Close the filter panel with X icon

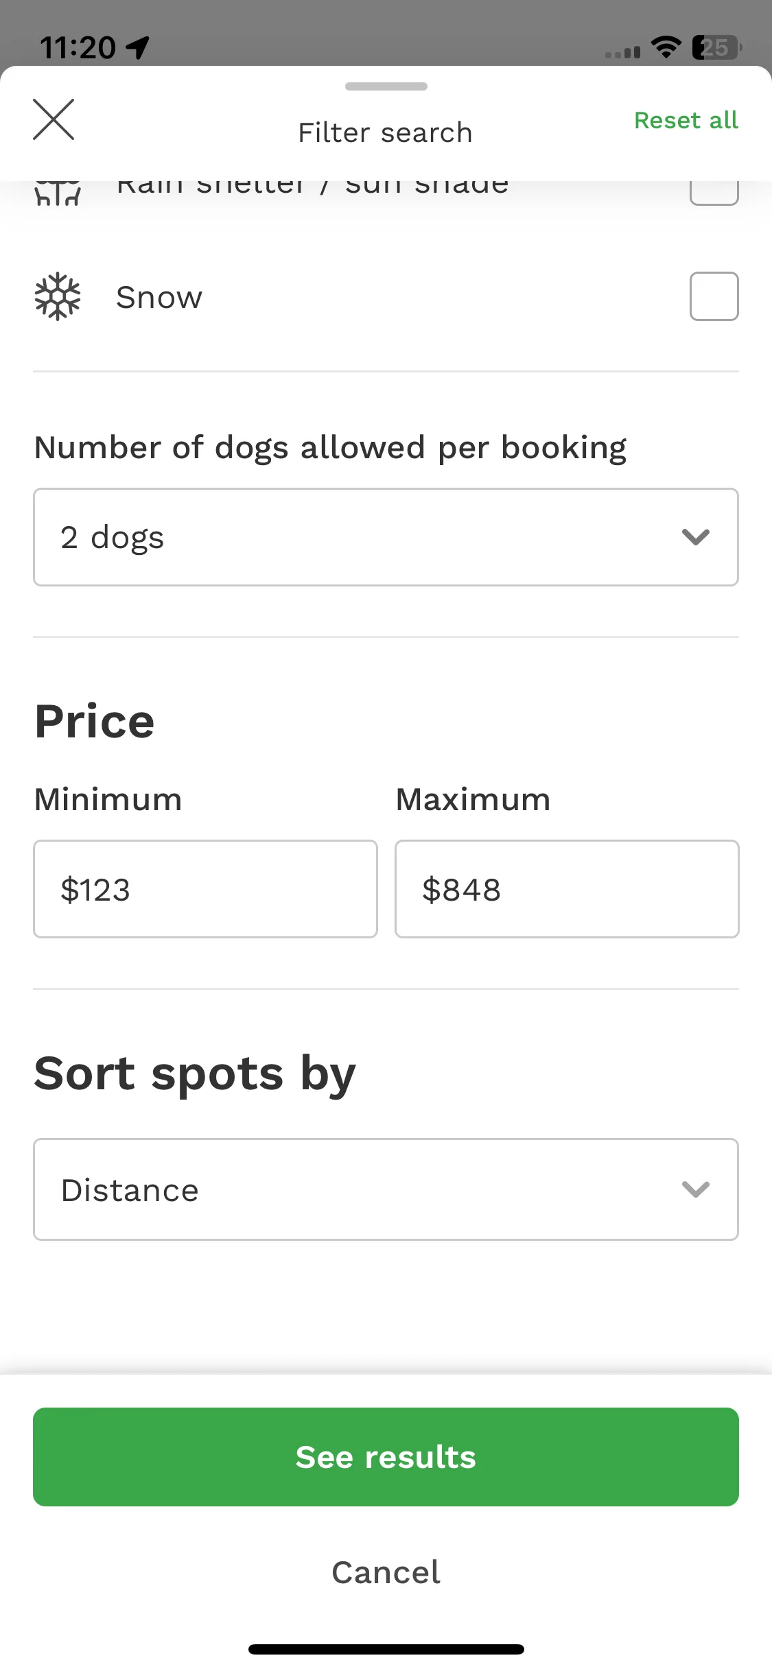coord(54,119)
